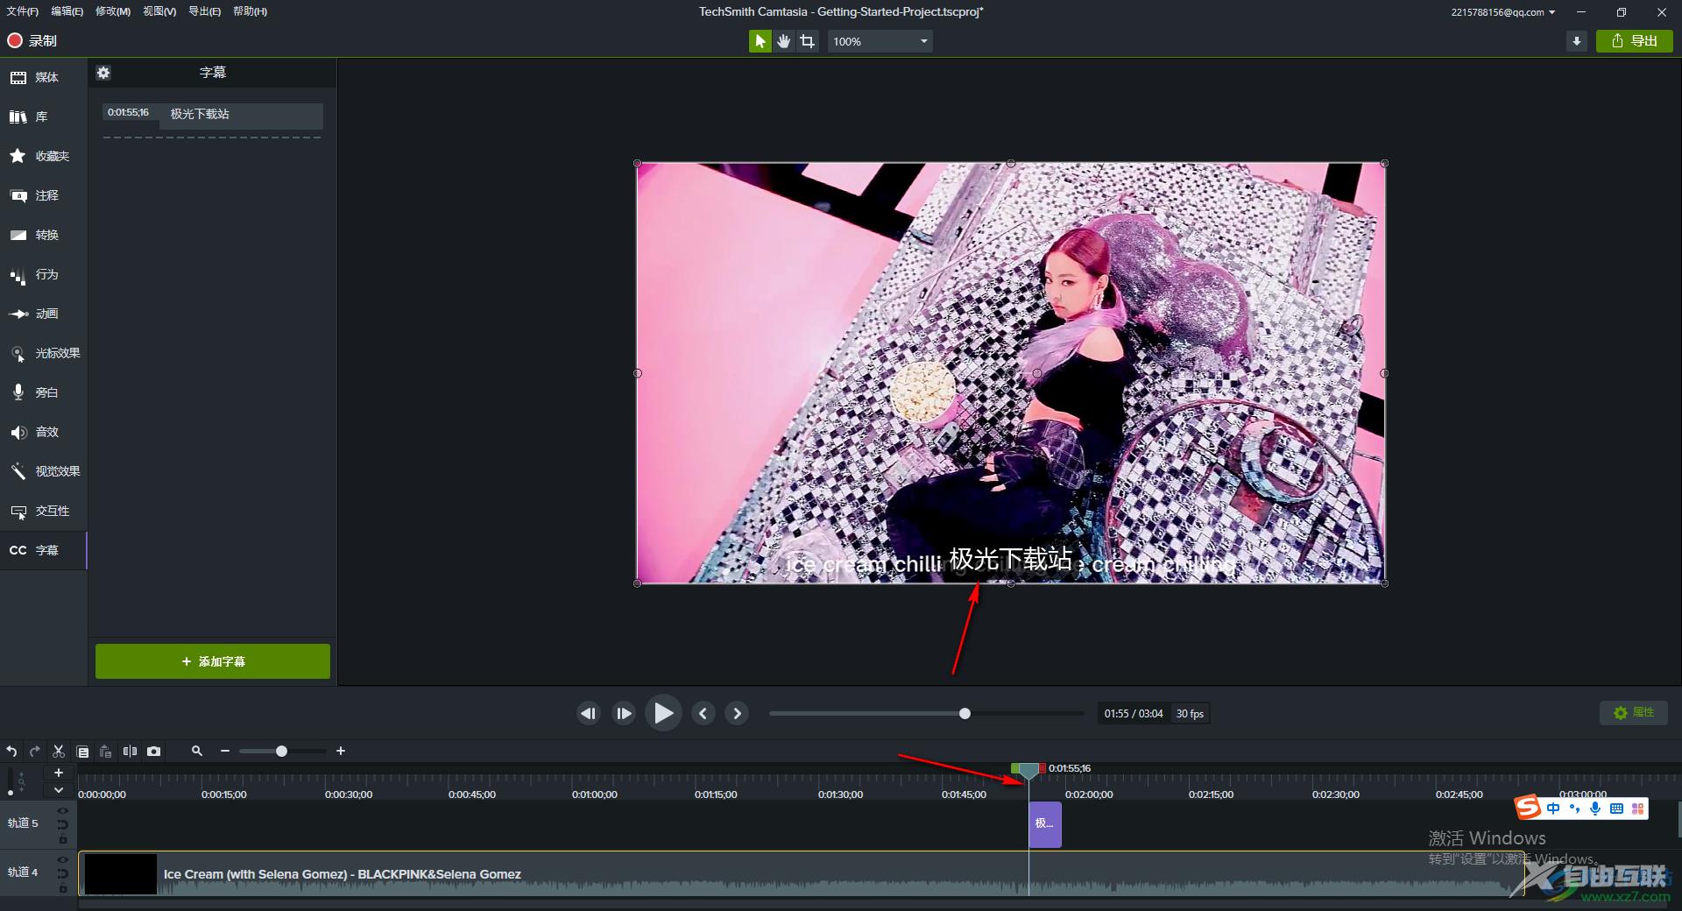Start recording with 录制 button

click(32, 41)
